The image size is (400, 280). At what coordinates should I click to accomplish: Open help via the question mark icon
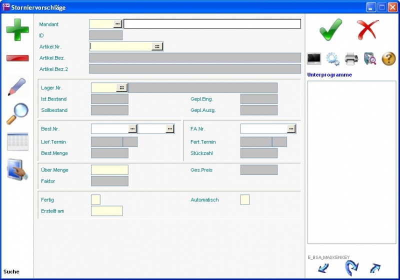tap(389, 58)
